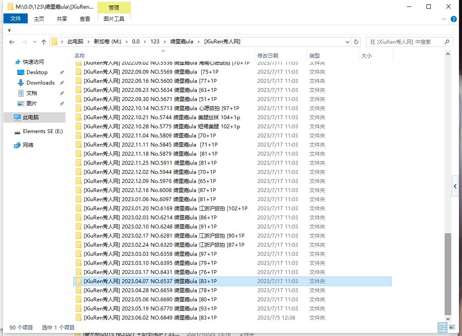
Task: Click the Network (网络) icon
Action: pos(17,145)
